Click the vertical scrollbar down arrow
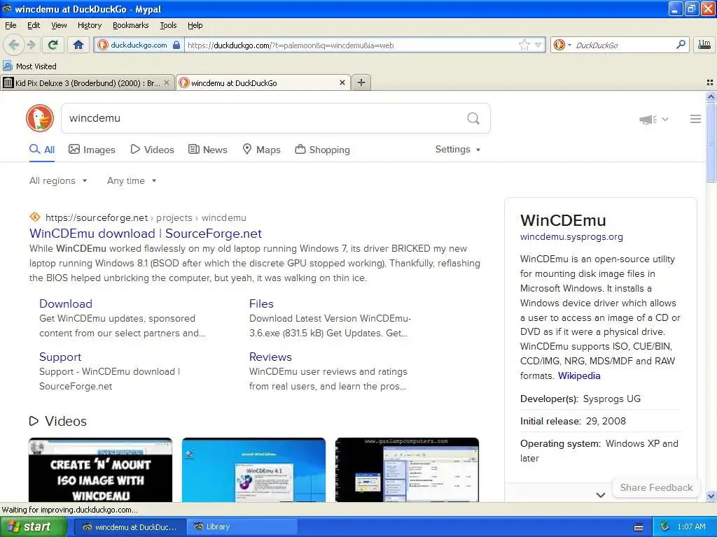This screenshot has height=537, width=717. click(711, 496)
